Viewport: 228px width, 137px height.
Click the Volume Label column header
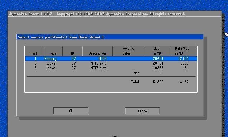point(129,51)
